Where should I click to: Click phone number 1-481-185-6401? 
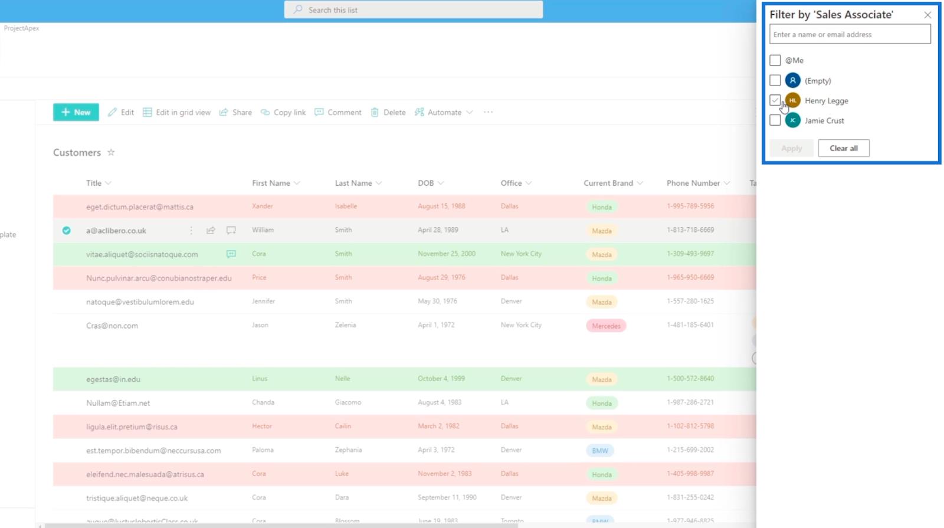click(690, 325)
